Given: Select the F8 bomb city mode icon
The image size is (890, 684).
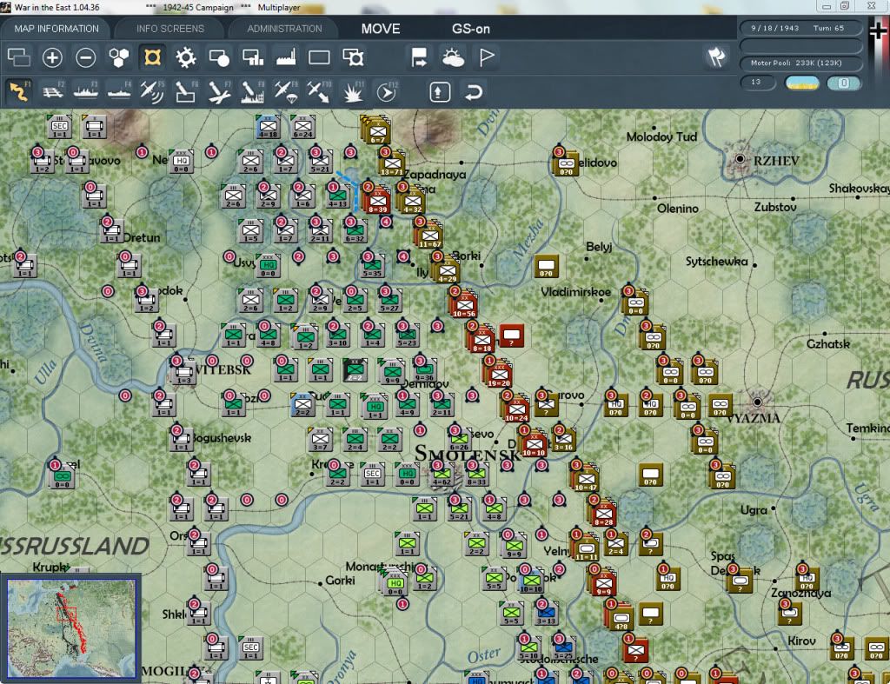Looking at the screenshot, I should click(253, 91).
